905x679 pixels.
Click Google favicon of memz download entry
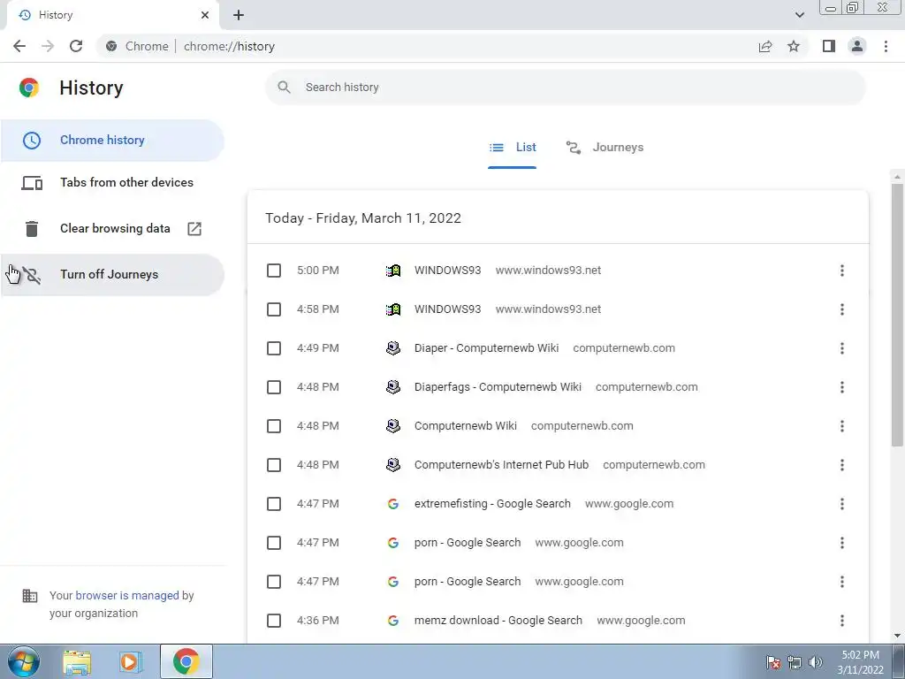pos(393,621)
